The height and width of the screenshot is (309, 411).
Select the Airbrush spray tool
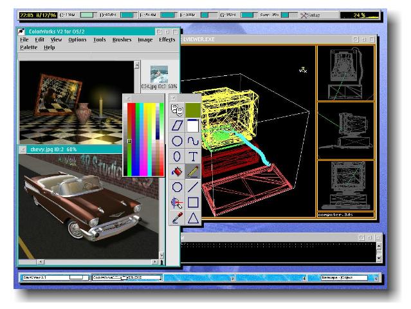pos(177,203)
